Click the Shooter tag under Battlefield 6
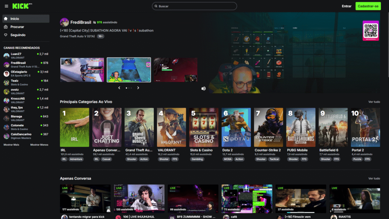This screenshot has height=219, width=389. tap(326, 159)
